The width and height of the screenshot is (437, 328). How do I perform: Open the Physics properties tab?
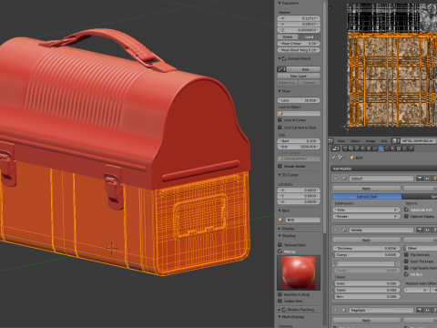(411, 149)
